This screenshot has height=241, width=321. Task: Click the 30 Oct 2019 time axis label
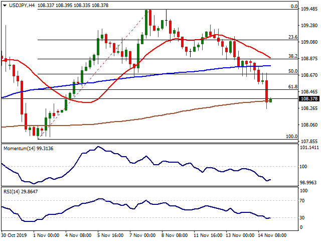click(14, 235)
